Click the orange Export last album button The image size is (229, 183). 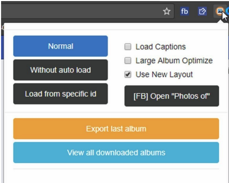[x=116, y=129]
